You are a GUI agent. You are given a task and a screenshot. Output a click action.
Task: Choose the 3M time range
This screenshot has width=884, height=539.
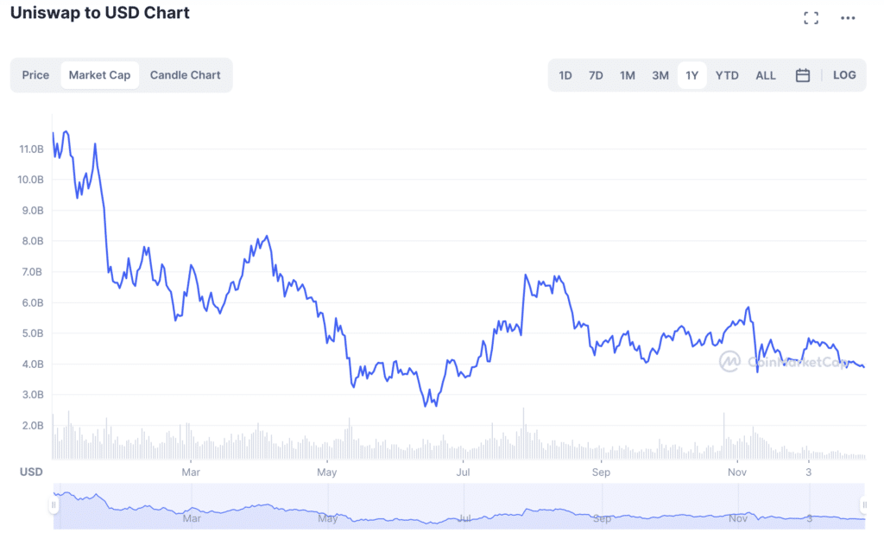(x=660, y=75)
